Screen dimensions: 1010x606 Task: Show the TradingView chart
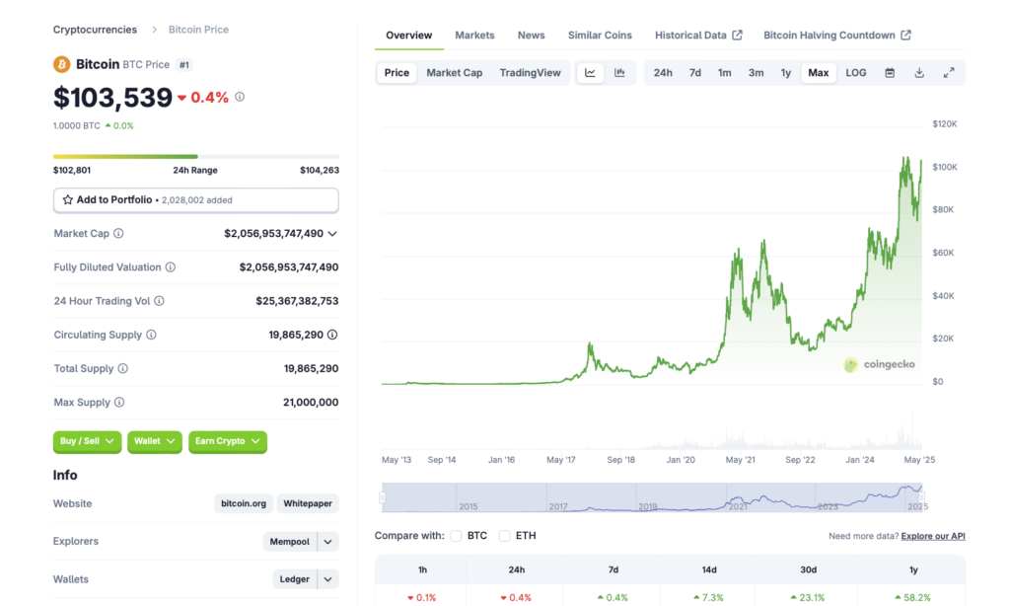[530, 73]
